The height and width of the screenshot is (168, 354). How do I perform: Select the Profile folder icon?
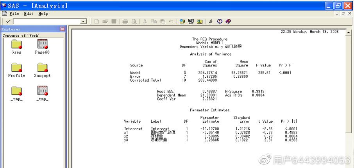(16, 68)
